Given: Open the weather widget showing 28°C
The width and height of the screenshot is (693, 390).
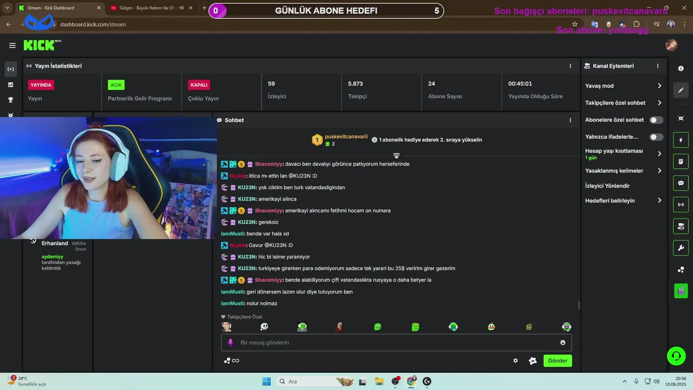Looking at the screenshot, I should click(27, 381).
